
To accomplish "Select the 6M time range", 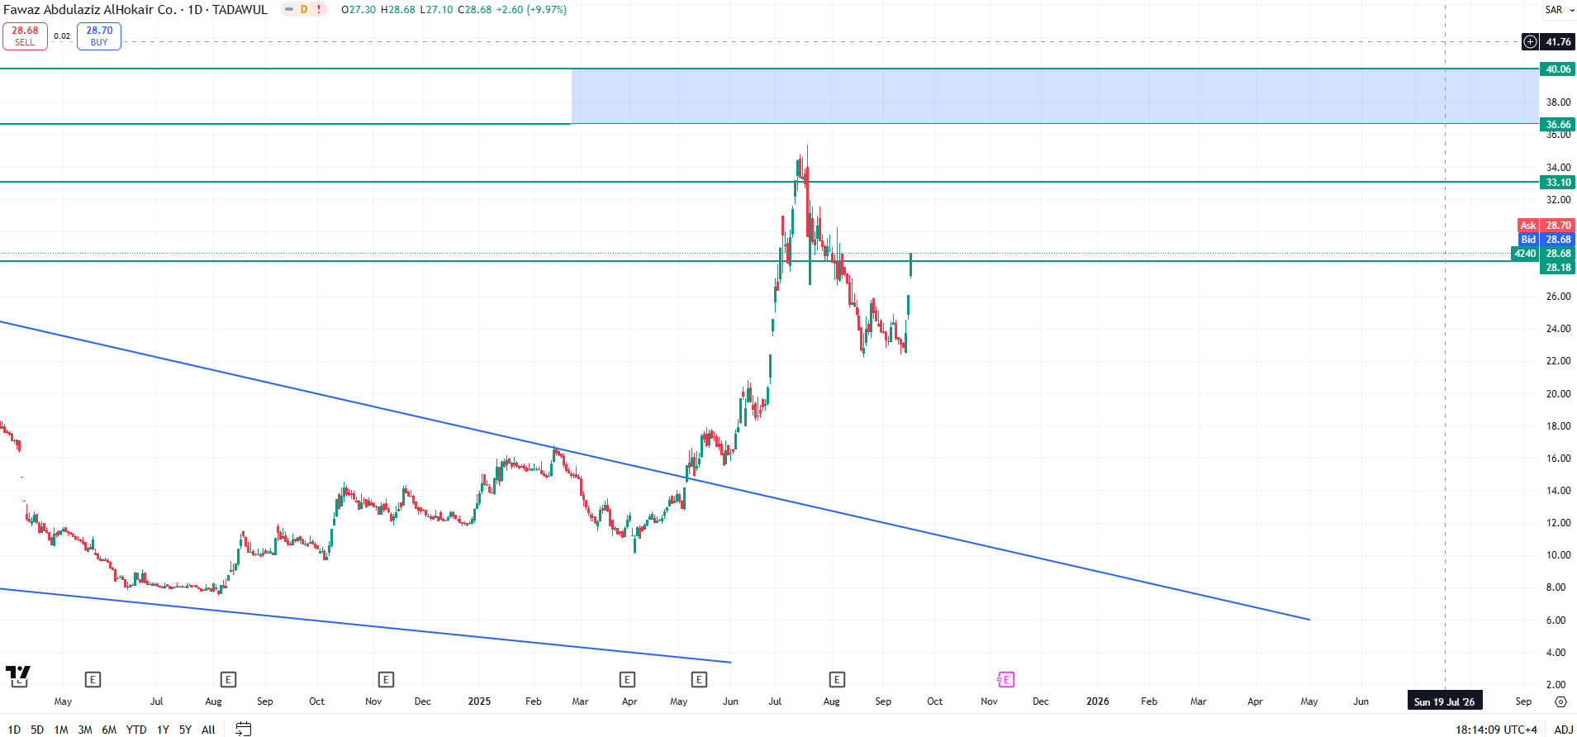I will [x=109, y=730].
